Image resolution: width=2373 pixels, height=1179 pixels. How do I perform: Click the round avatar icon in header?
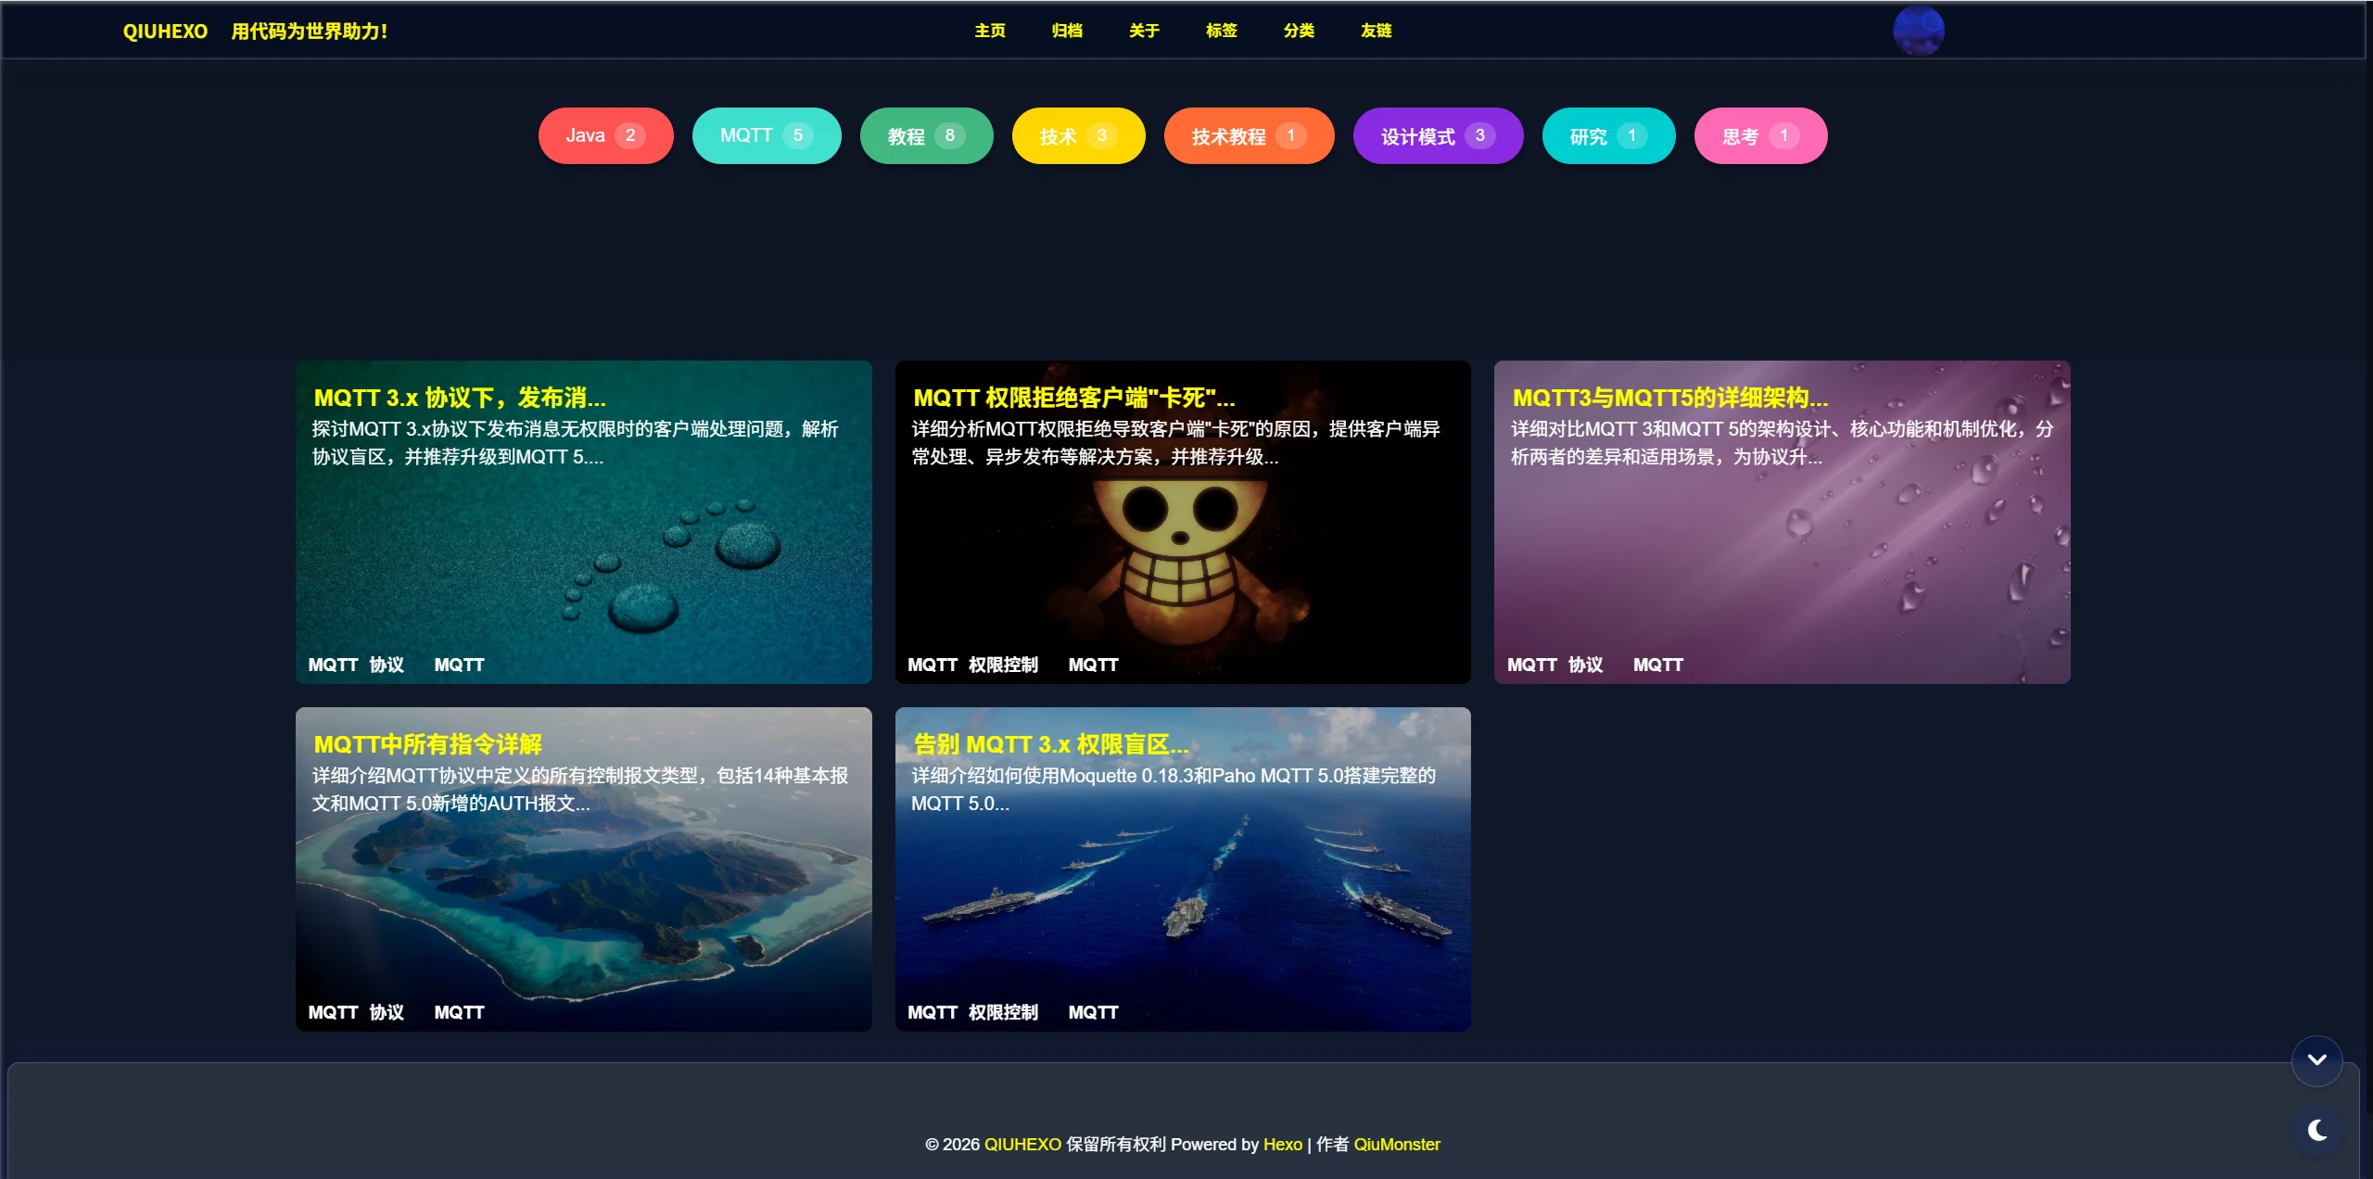pos(1918,31)
